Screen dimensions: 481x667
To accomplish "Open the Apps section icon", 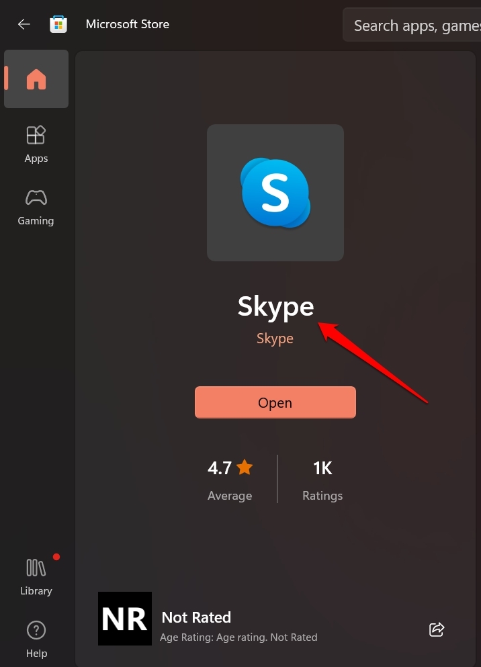I will click(36, 135).
